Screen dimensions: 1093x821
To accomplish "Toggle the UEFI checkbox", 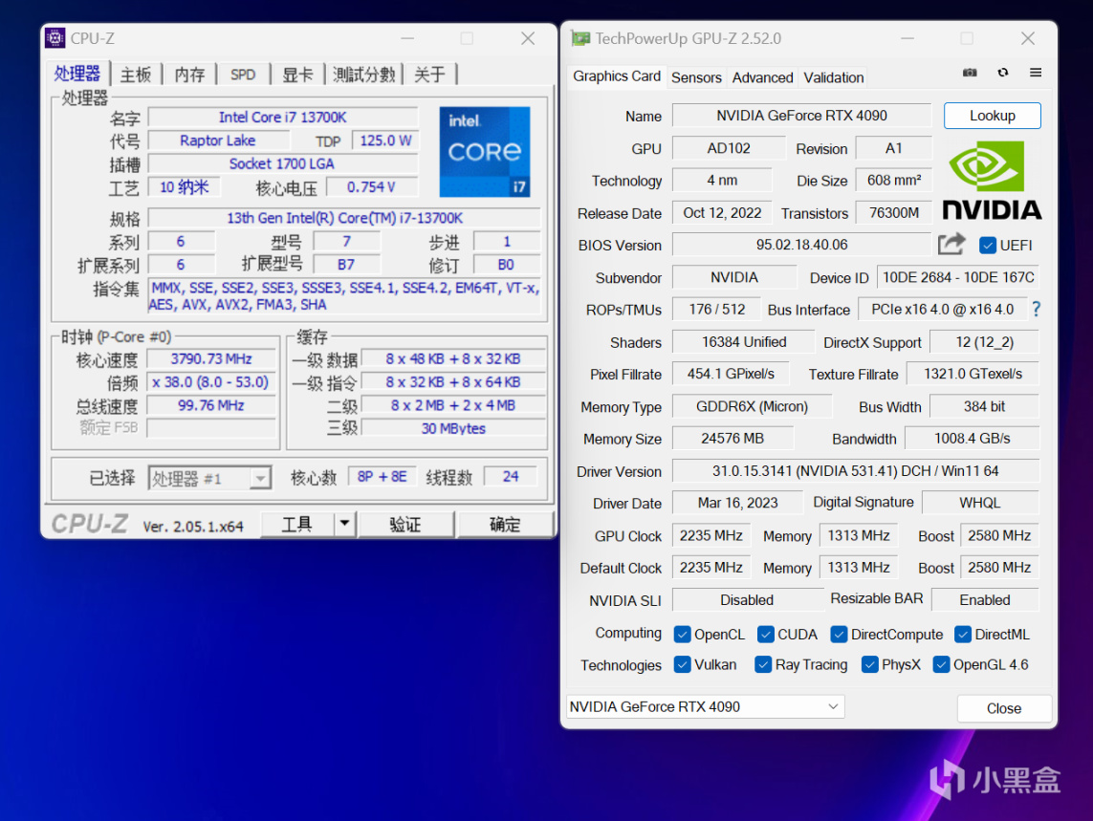I will tap(988, 246).
